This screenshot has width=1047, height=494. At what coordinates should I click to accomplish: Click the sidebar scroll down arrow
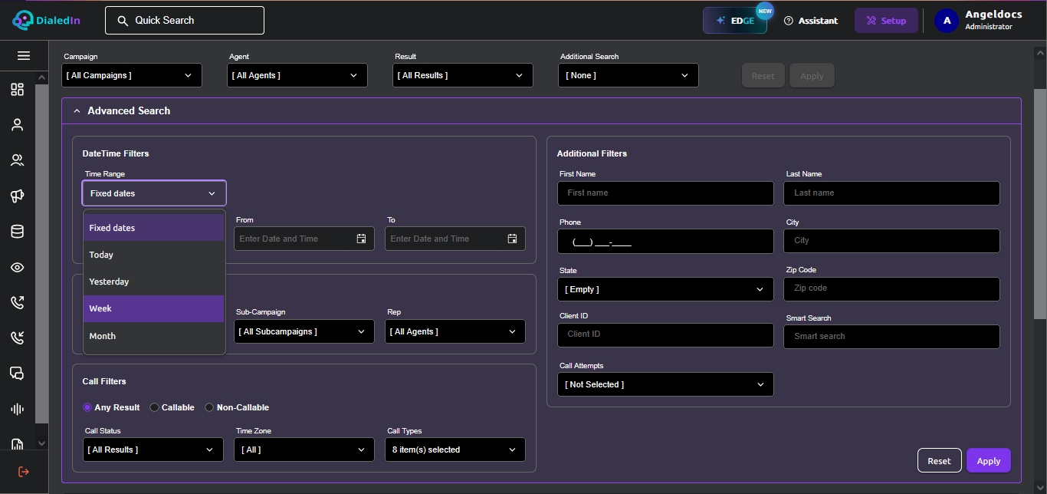[41, 443]
